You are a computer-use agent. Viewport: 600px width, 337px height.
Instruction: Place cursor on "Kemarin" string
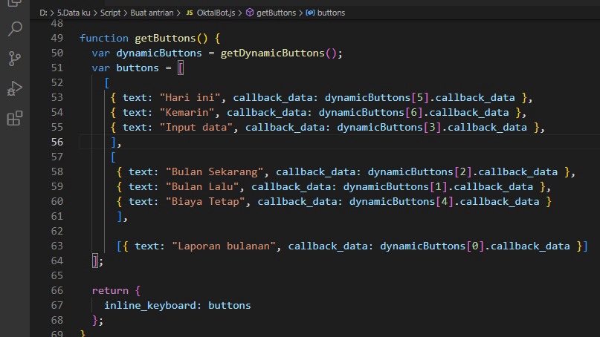pos(187,112)
